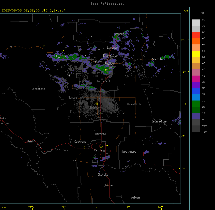Click the yellow V marker near Calgary
Viewport: 215px width, 210px height.
point(107,146)
